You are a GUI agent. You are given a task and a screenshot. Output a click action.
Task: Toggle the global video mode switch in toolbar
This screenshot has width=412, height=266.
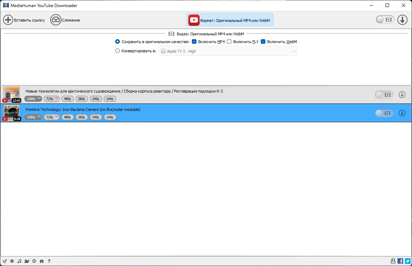385,19
